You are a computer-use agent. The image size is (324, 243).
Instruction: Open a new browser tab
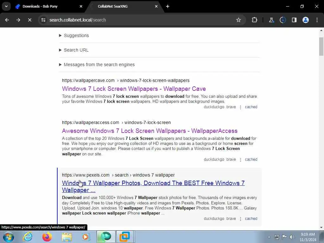pyautogui.click(x=168, y=6)
